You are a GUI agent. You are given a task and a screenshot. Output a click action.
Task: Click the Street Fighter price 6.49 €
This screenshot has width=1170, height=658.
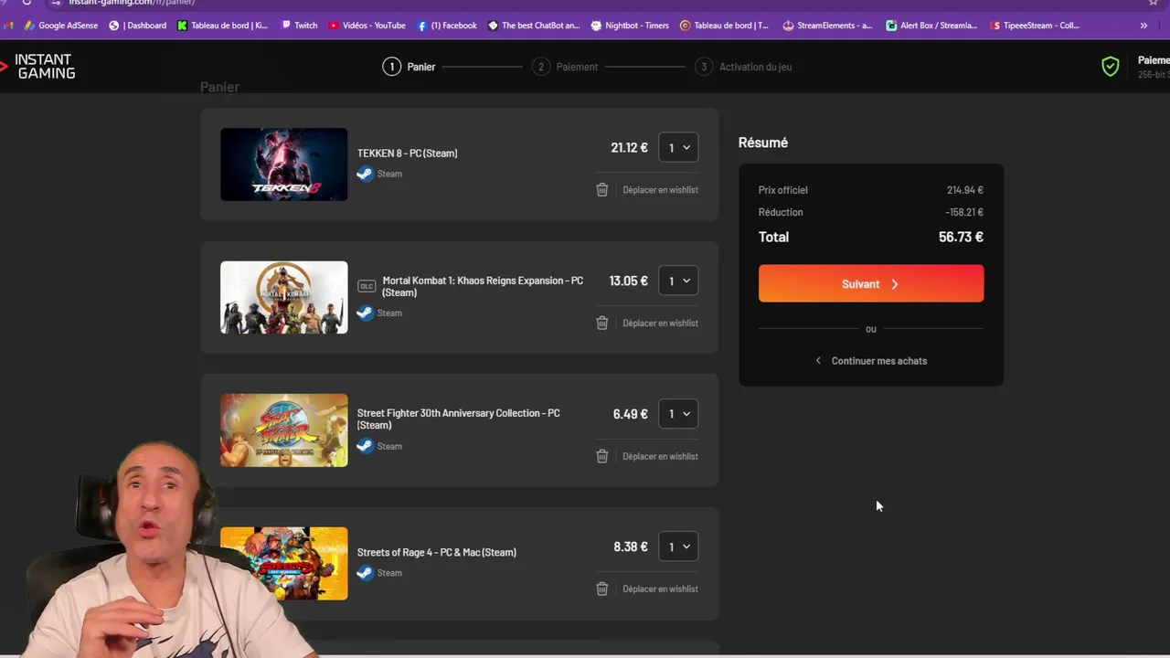click(630, 414)
